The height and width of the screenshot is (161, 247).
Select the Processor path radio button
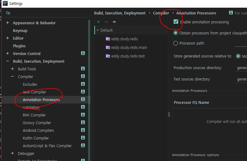176,43
